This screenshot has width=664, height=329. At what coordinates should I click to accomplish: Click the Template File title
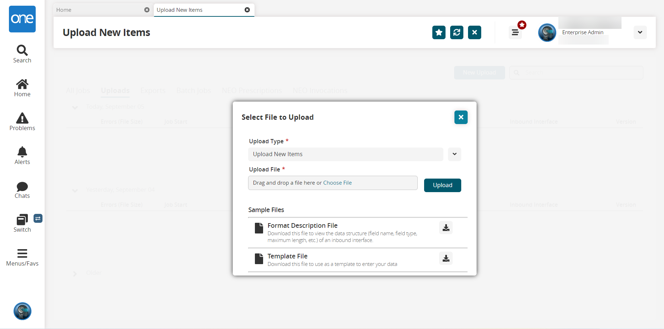click(288, 256)
